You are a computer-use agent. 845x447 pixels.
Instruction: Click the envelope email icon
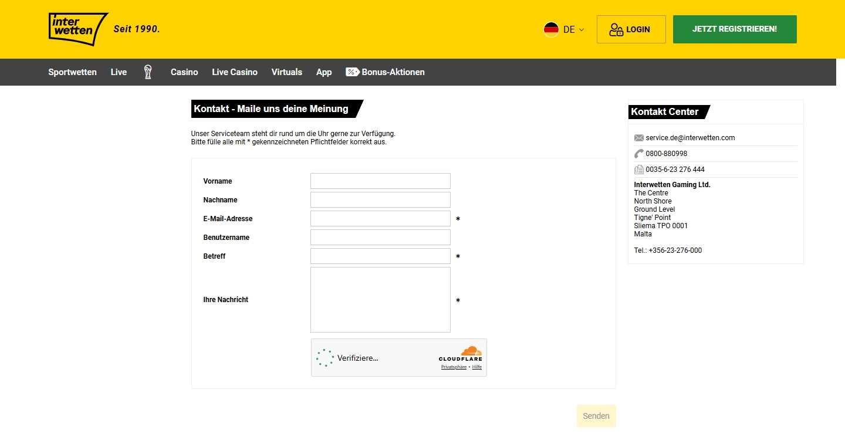(x=639, y=138)
